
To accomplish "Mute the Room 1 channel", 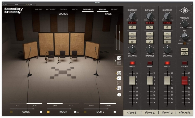I will click(150, 63).
